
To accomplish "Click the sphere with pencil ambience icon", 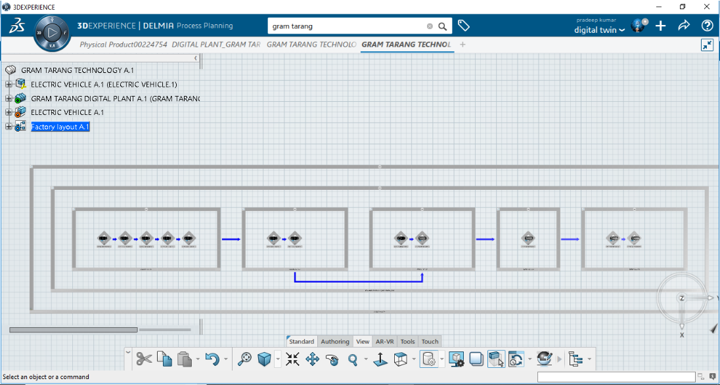I will coord(545,359).
